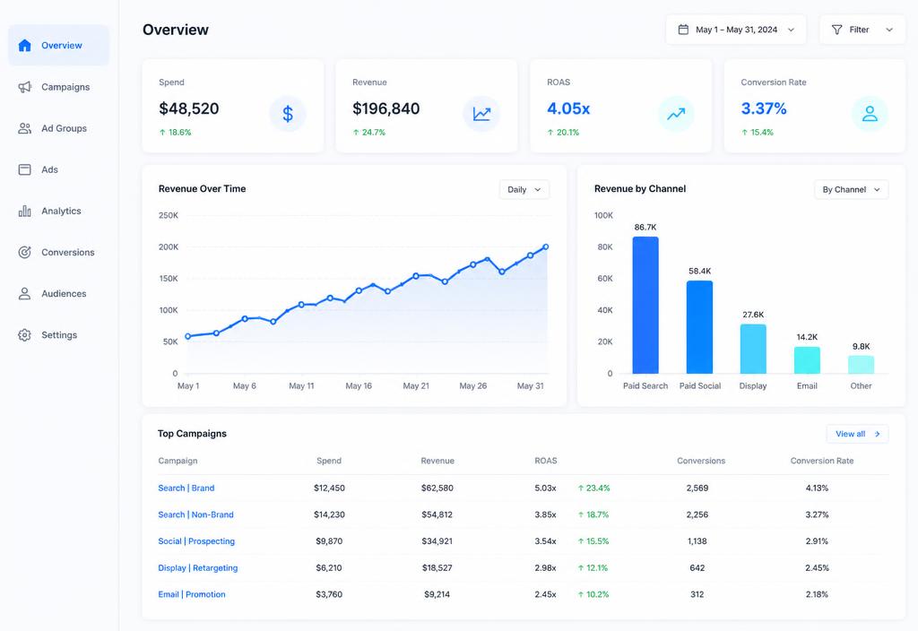The image size is (918, 631).
Task: Click the Audiences person icon
Action: click(24, 294)
